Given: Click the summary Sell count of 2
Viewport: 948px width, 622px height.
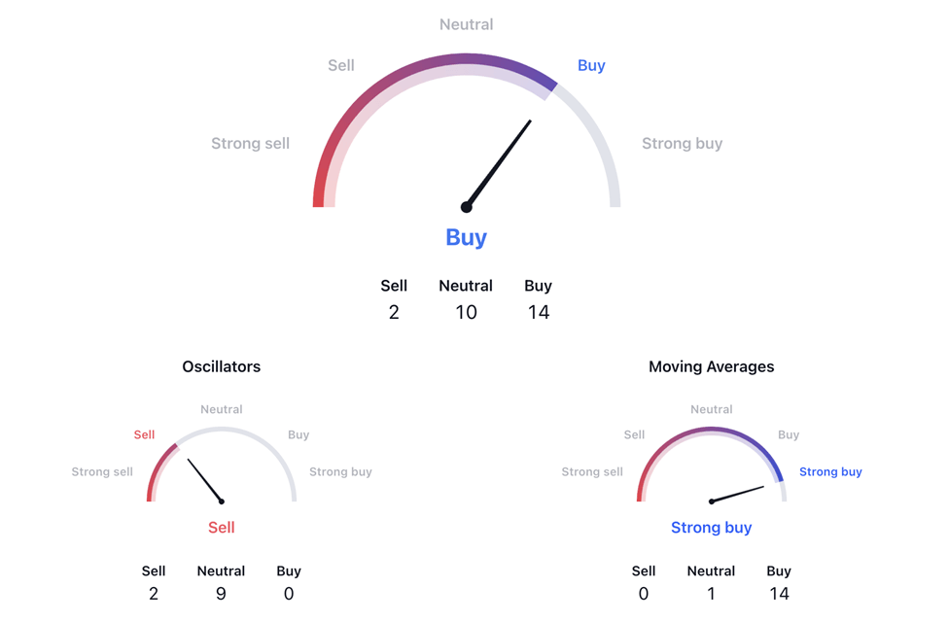Looking at the screenshot, I should point(394,313).
